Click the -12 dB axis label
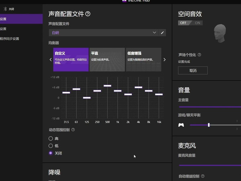The height and width of the screenshot is (181, 241). click(55, 118)
